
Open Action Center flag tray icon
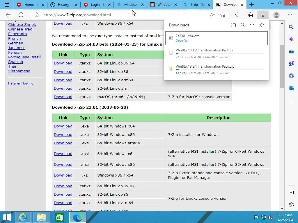[256, 217]
